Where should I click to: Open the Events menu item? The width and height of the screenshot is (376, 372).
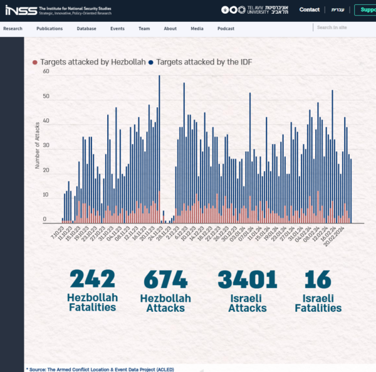click(x=117, y=29)
